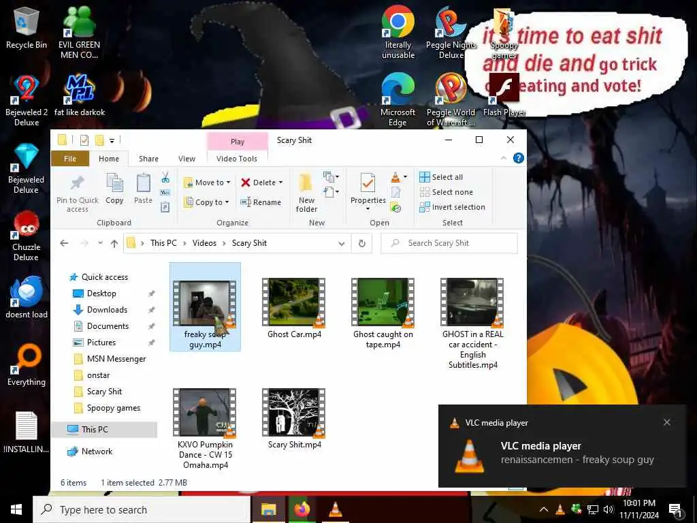Click Pin to Quick access in ribbon
This screenshot has height=523, width=697.
point(78,193)
